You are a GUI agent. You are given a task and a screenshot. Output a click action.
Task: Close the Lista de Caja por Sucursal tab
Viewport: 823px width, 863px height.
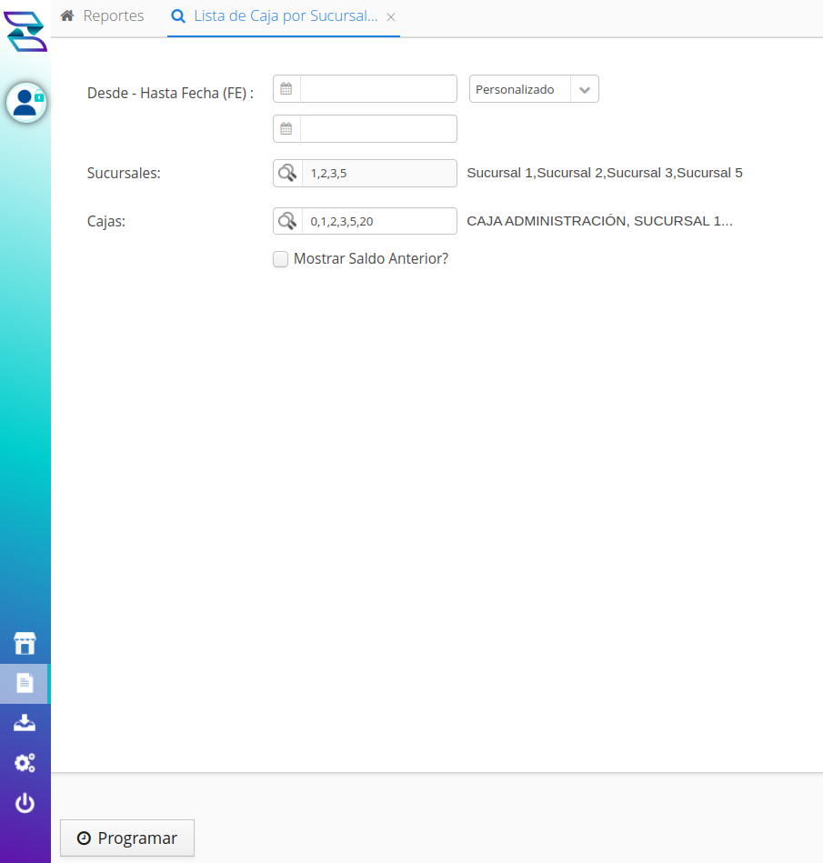pyautogui.click(x=391, y=17)
